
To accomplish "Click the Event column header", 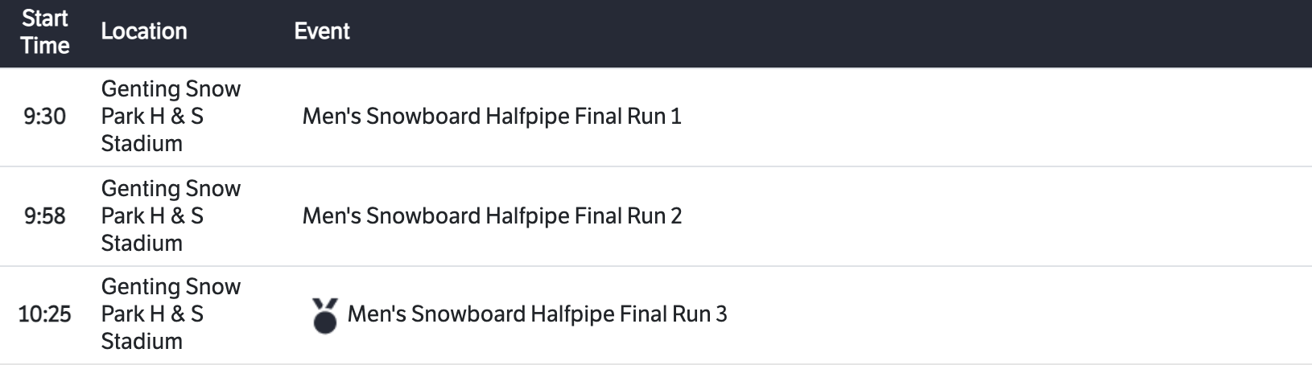I will [x=322, y=31].
